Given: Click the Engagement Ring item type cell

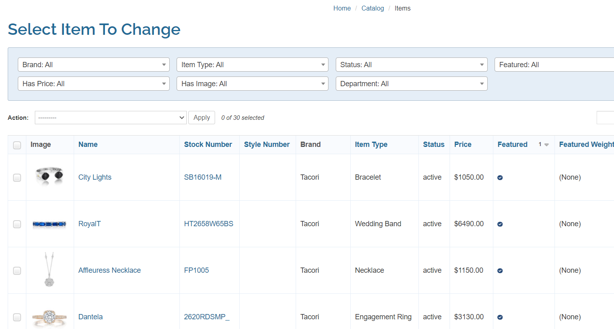Looking at the screenshot, I should tap(383, 317).
